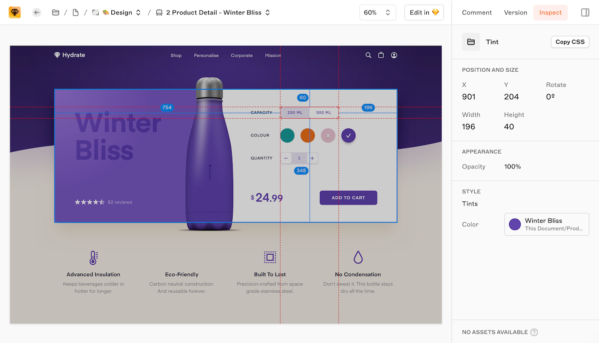Viewport: 599px width, 343px height.
Task: Toggle the sidebar panel layout icon
Action: (x=585, y=12)
